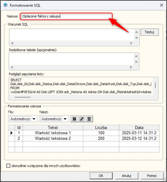Click the Data column header

pos(139,128)
